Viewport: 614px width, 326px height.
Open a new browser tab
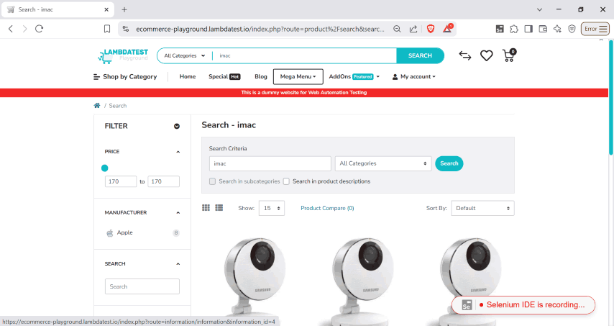pyautogui.click(x=124, y=9)
